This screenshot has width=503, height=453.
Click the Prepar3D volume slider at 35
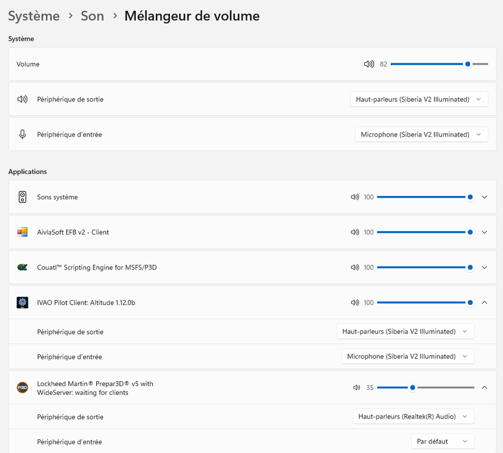425,387
